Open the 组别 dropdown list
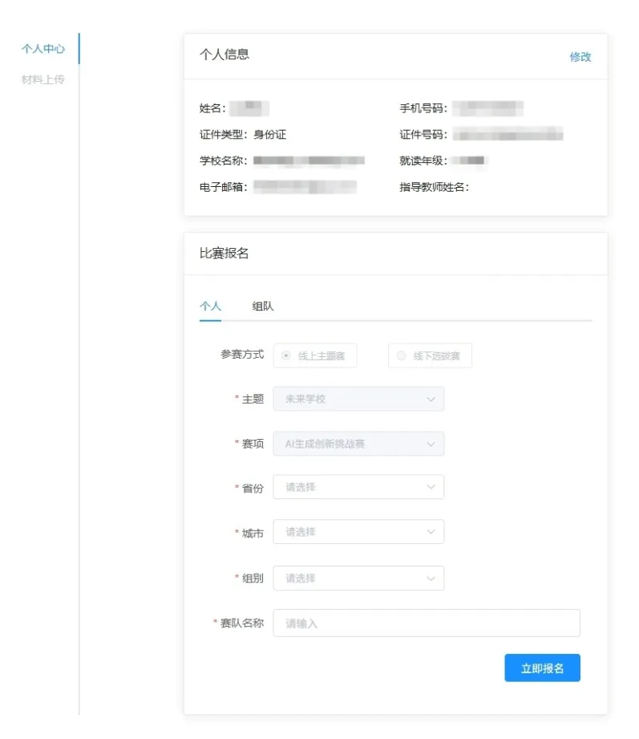Viewport: 639px width, 739px height. 358,578
